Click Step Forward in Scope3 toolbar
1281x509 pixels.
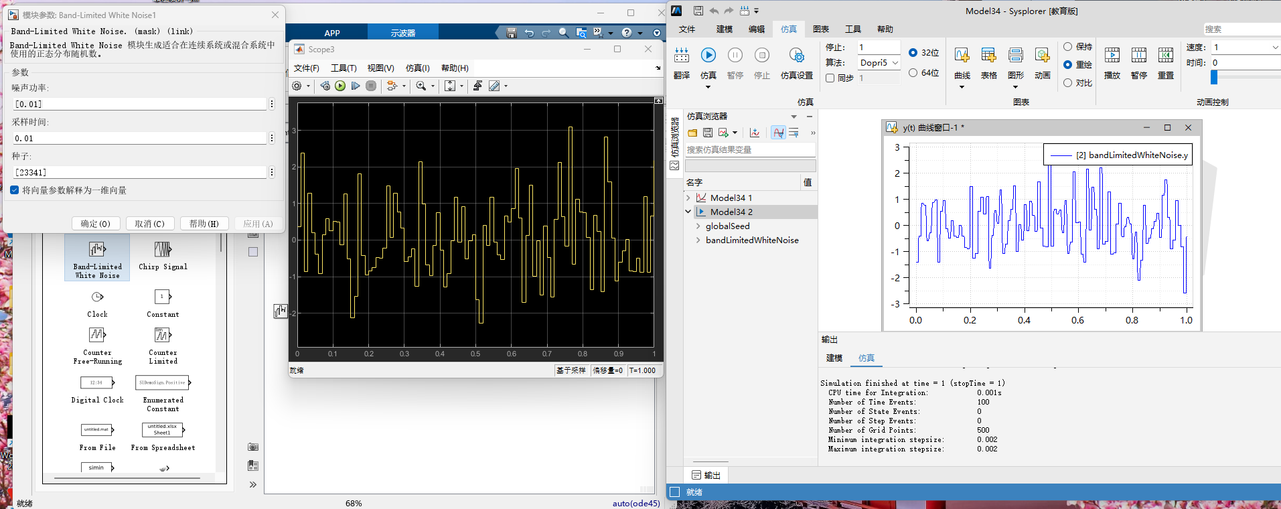pyautogui.click(x=356, y=86)
